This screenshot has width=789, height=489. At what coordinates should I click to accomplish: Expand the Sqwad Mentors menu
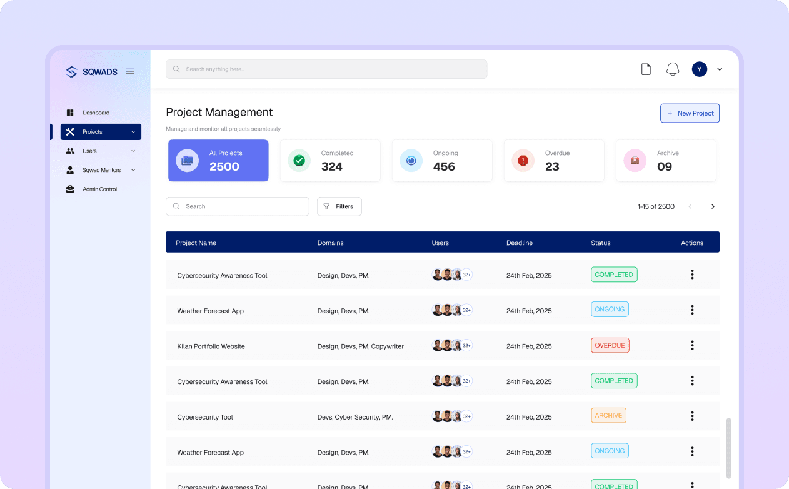133,169
